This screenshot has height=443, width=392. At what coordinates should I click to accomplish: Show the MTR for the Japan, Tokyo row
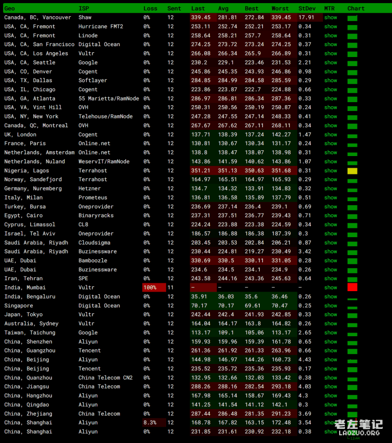[330, 315]
